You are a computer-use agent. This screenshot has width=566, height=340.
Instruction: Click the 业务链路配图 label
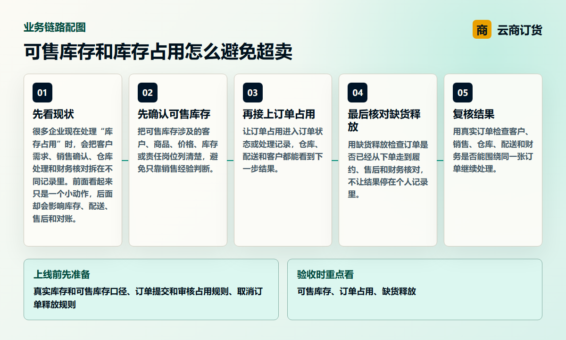(55, 27)
